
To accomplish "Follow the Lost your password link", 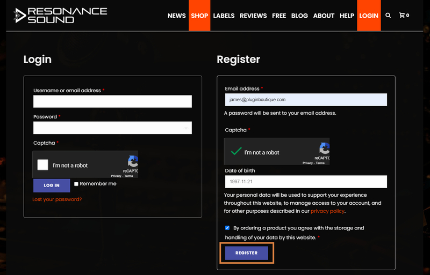I will point(57,199).
